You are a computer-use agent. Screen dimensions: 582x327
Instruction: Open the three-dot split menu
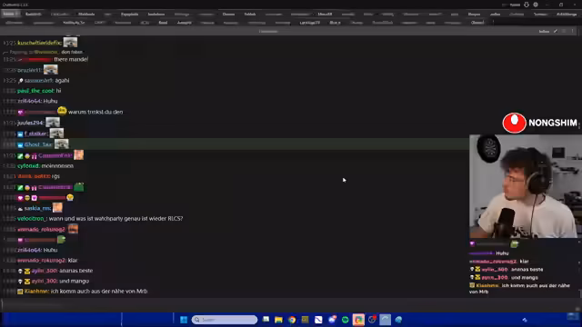click(x=572, y=32)
